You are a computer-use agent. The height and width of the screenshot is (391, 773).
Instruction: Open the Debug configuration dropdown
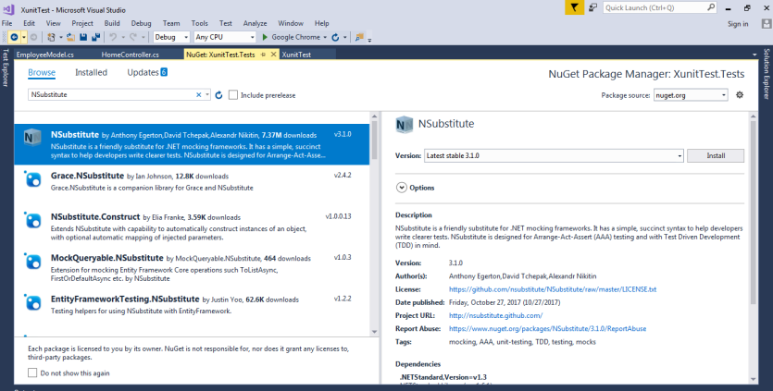click(170, 37)
